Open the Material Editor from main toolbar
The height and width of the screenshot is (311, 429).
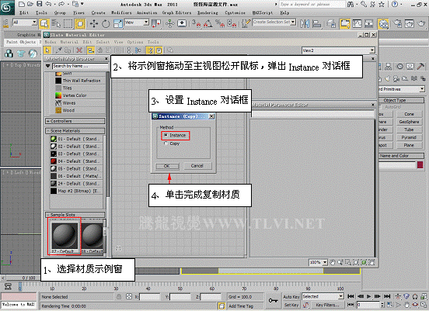pos(383,24)
